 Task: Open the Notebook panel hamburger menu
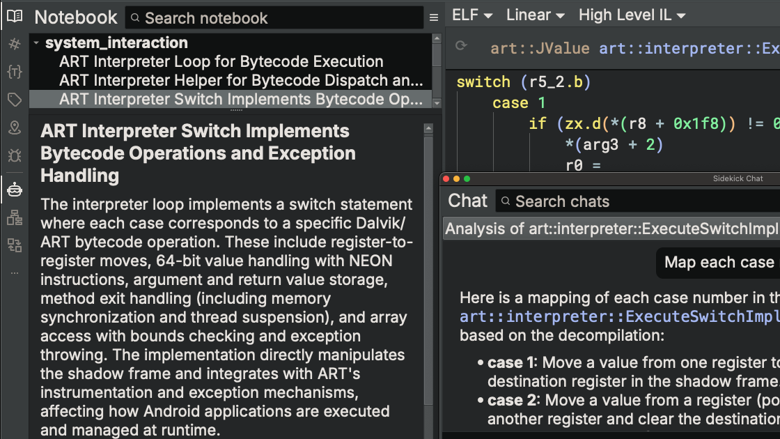coord(434,17)
